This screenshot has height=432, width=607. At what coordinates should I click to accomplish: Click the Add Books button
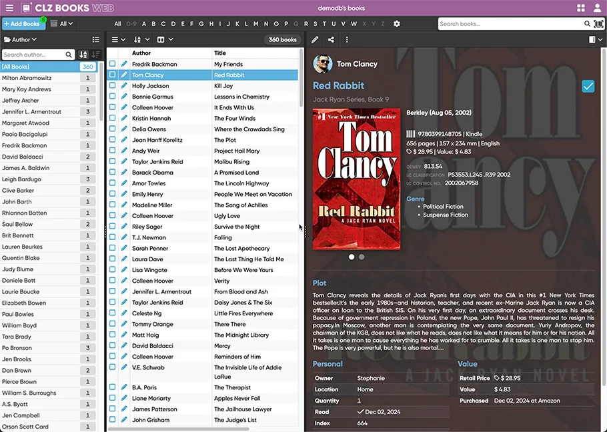tap(23, 23)
